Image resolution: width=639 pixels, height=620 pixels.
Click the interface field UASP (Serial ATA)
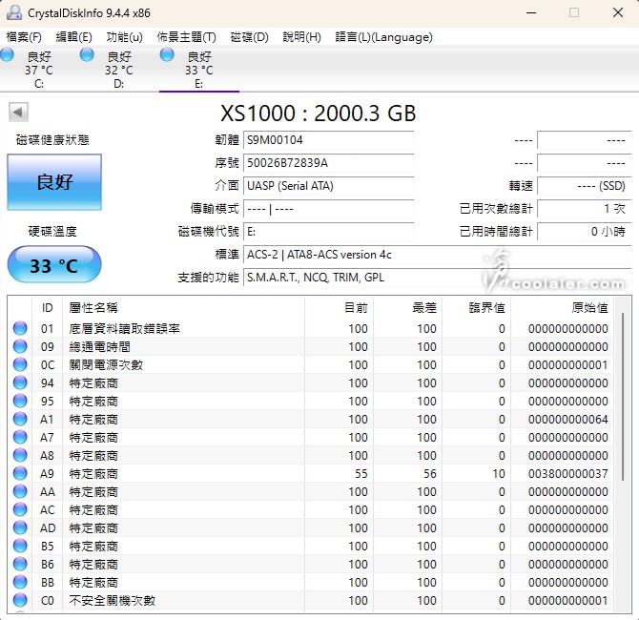pyautogui.click(x=328, y=186)
